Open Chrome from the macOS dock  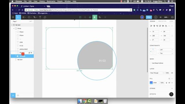tap(85, 101)
